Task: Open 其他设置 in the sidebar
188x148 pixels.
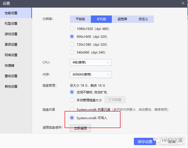Action: click(16, 87)
